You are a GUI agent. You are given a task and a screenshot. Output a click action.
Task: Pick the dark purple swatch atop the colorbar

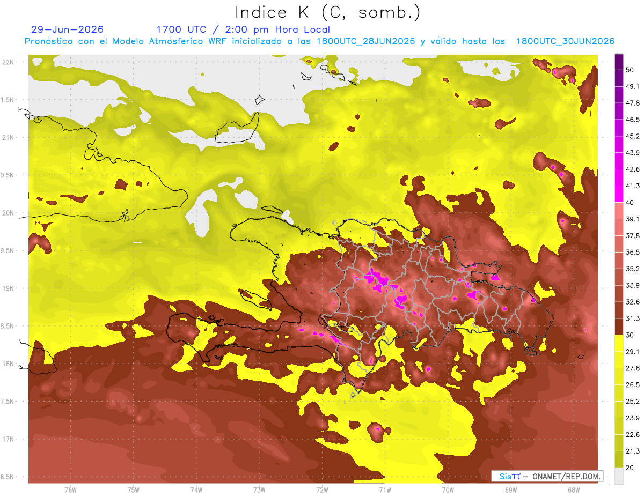coord(619,62)
